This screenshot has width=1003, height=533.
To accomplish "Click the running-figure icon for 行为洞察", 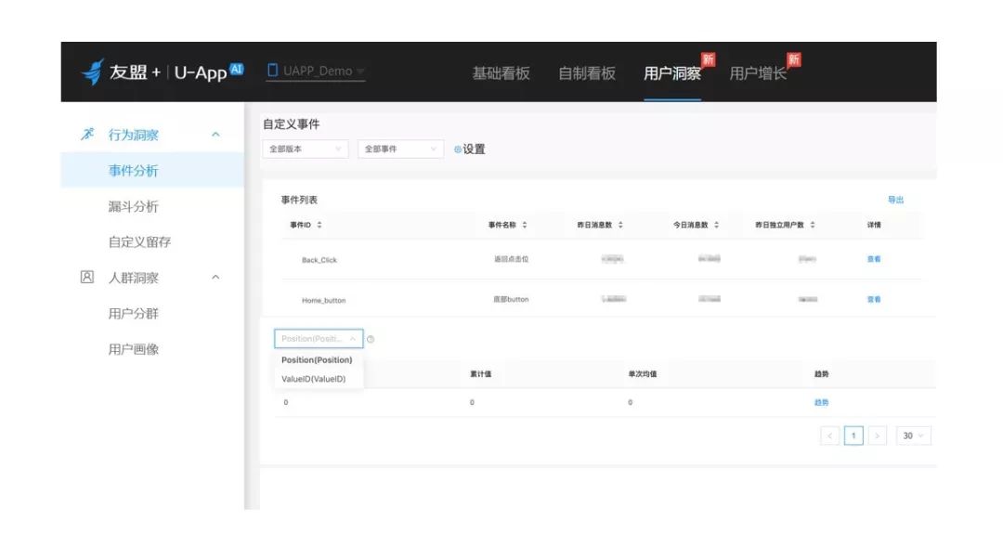I will tap(87, 135).
